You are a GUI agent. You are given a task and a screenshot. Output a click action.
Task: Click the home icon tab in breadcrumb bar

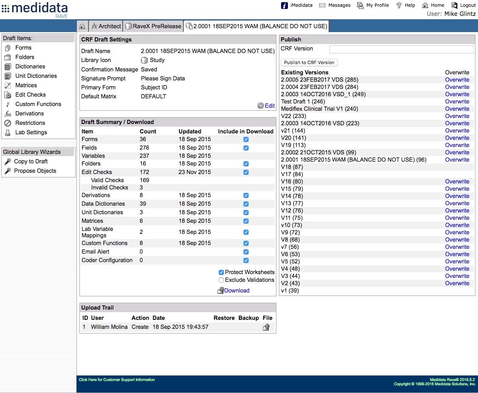click(x=82, y=27)
